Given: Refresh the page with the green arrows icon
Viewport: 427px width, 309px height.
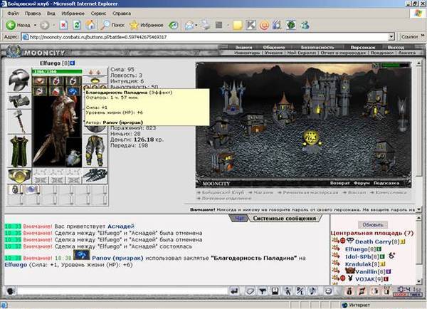Looking at the screenshot, I should point(77,26).
